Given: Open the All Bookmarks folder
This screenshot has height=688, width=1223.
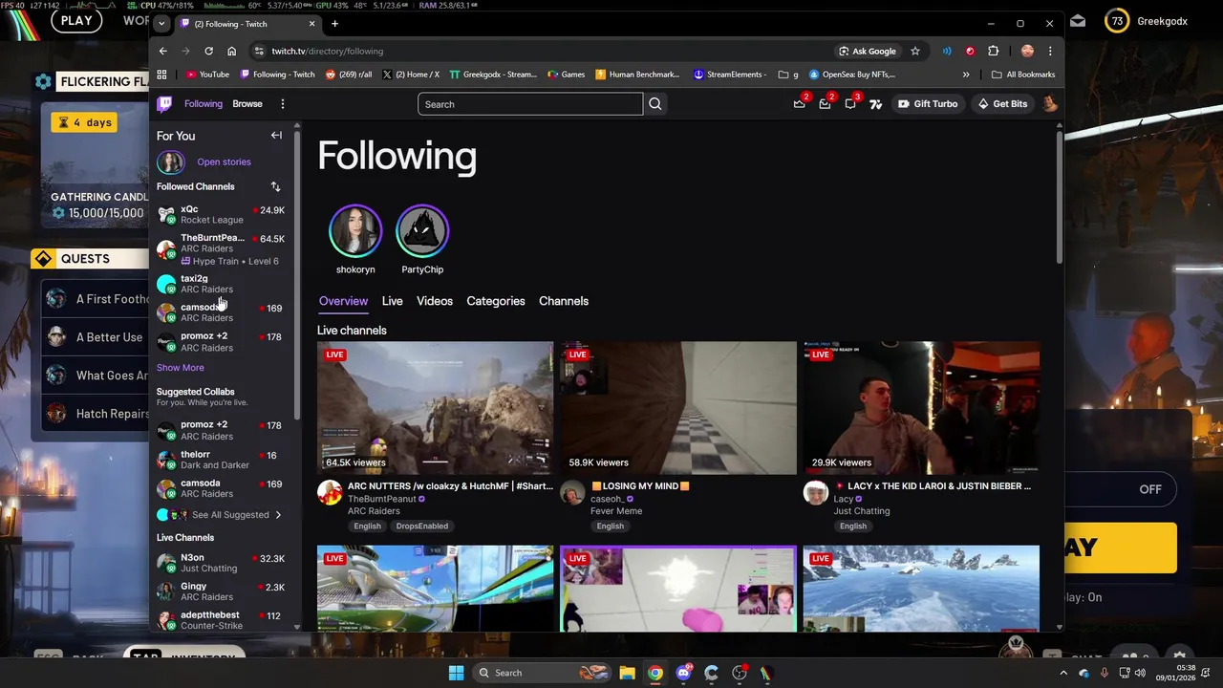Looking at the screenshot, I should pyautogui.click(x=1023, y=75).
